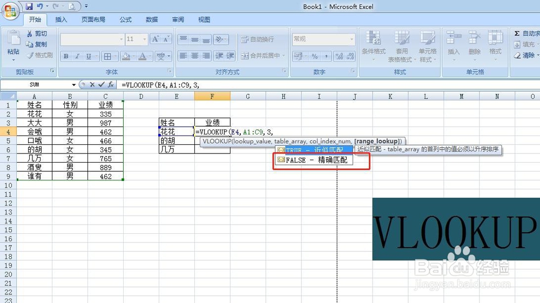Customize Quick Access Toolbar dropdown

click(86, 6)
